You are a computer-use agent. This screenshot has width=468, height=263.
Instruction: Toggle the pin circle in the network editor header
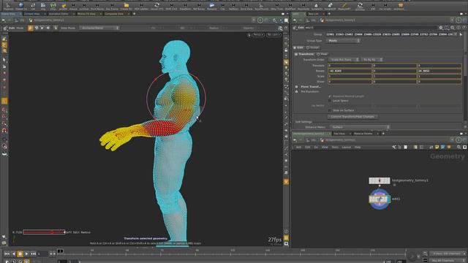pos(458,140)
